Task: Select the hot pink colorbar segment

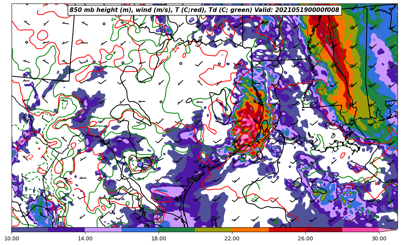Action: [x=360, y=230]
